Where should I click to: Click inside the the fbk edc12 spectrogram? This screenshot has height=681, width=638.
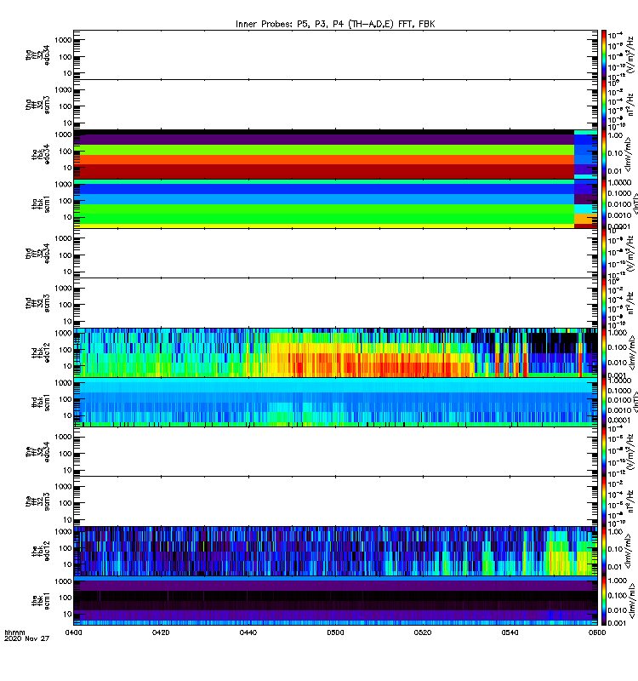(335, 551)
